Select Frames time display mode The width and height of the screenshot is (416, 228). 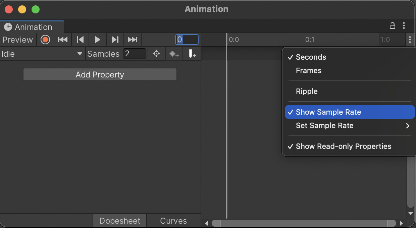[x=308, y=71]
